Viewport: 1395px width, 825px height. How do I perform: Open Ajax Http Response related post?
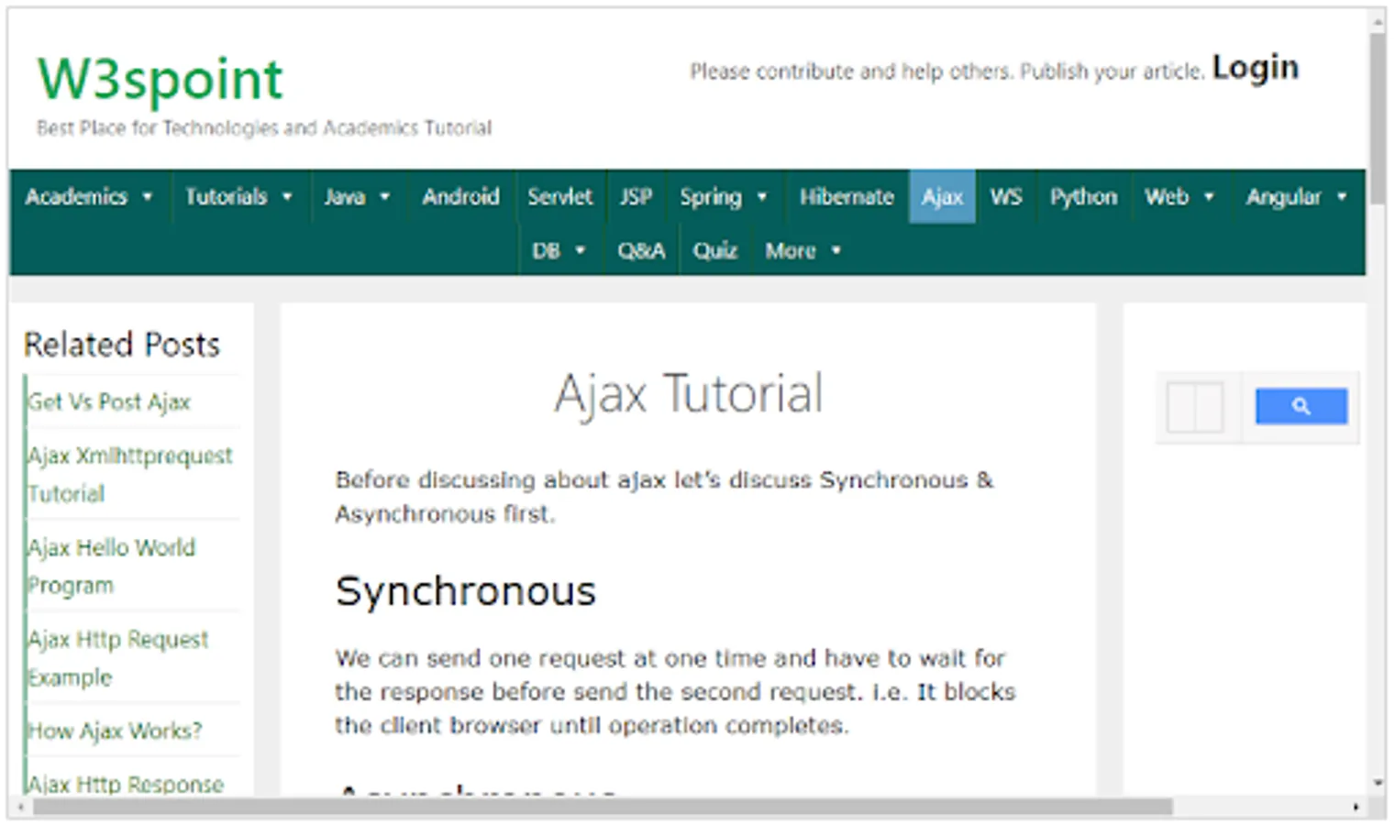click(126, 785)
